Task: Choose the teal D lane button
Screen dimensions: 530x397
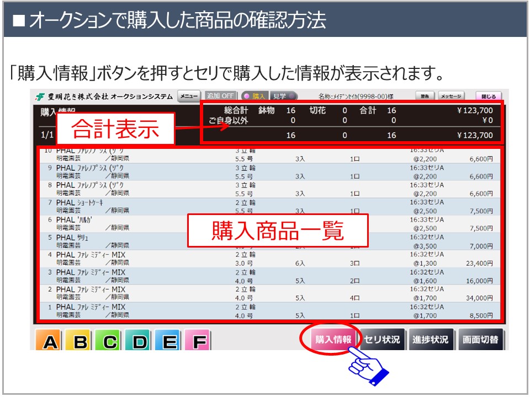Action: (140, 341)
